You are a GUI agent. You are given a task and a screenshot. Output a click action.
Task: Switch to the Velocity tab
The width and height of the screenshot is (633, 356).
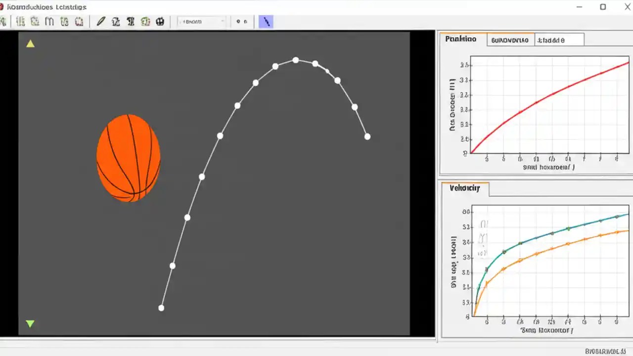pos(465,188)
